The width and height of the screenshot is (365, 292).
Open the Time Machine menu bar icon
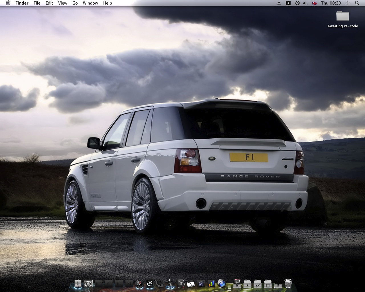tap(297, 3)
